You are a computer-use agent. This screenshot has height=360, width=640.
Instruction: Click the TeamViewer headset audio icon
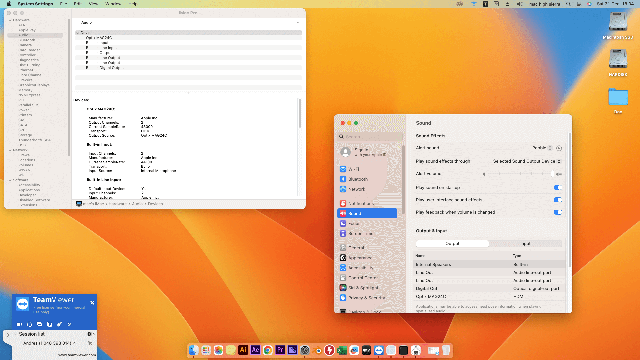coord(29,324)
